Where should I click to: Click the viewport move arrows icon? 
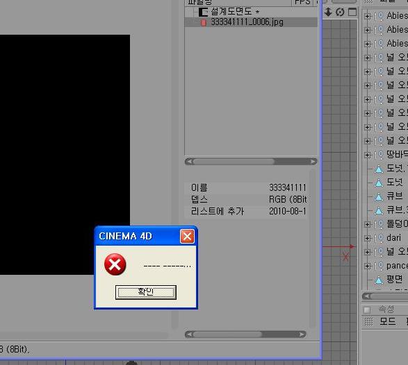328,12
